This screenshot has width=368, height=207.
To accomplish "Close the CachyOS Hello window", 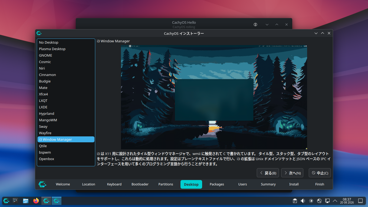I will click(x=287, y=25).
